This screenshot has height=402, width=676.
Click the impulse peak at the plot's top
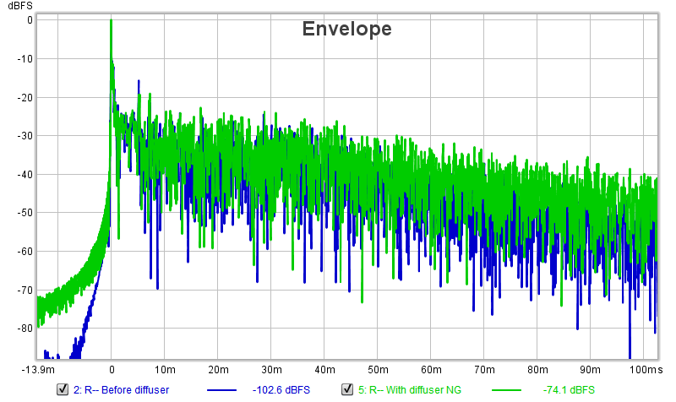[x=111, y=22]
